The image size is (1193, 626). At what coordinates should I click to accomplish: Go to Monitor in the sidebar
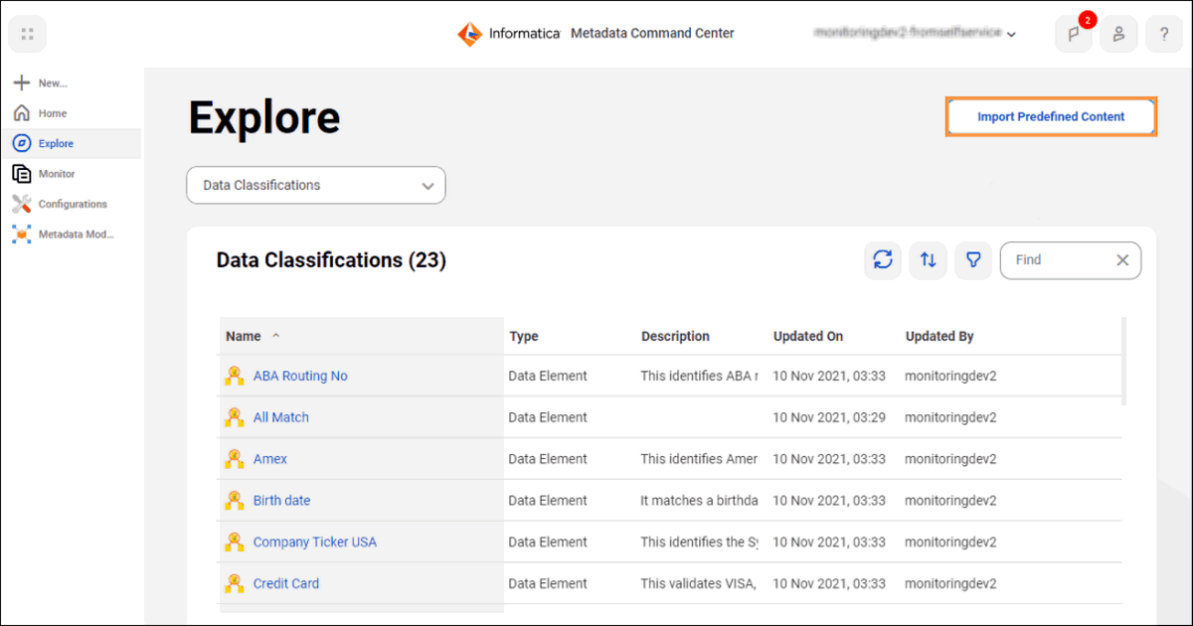click(x=57, y=174)
